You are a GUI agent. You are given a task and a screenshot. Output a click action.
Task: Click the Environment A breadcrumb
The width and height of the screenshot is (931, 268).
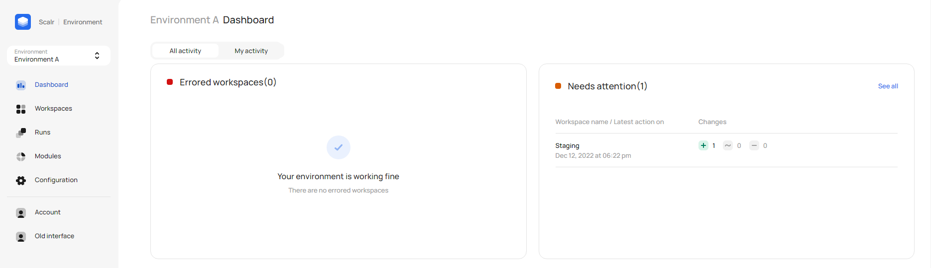(184, 20)
